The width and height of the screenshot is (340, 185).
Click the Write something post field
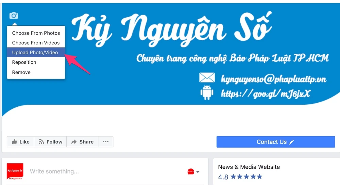click(x=106, y=171)
